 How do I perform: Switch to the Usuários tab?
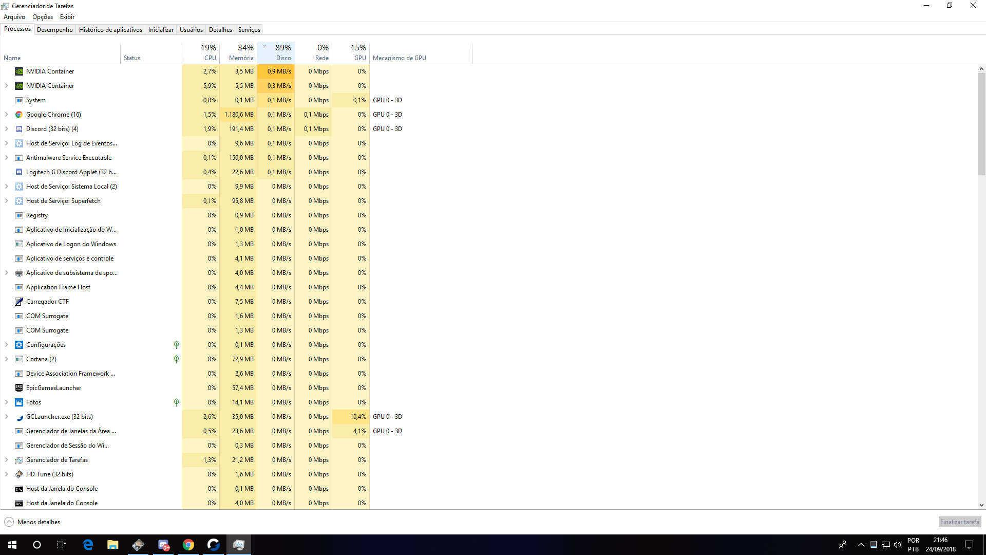(x=191, y=30)
